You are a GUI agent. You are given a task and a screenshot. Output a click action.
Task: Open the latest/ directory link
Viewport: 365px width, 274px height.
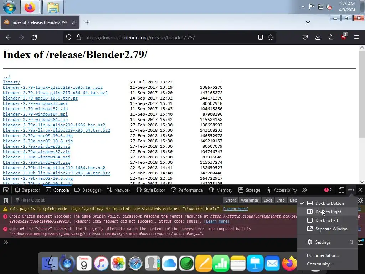click(11, 82)
